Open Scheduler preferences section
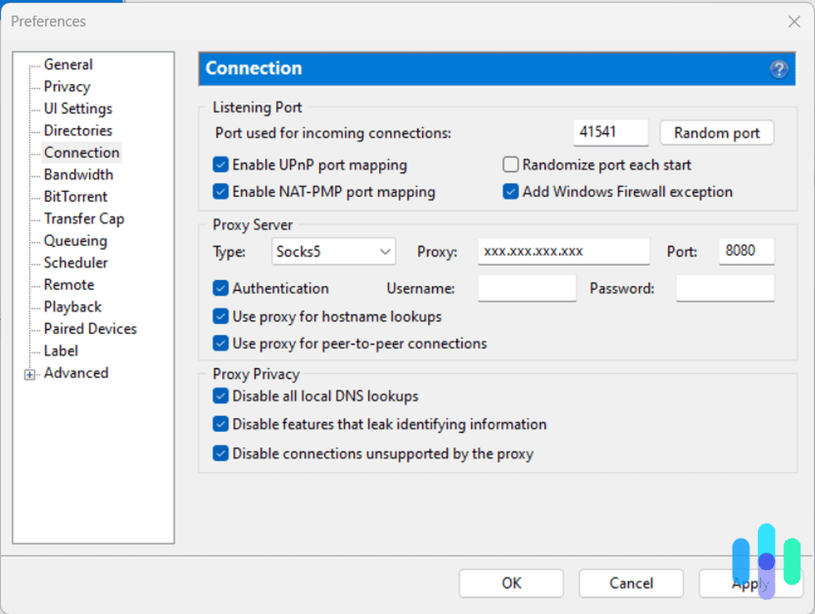This screenshot has width=815, height=614. [x=76, y=263]
